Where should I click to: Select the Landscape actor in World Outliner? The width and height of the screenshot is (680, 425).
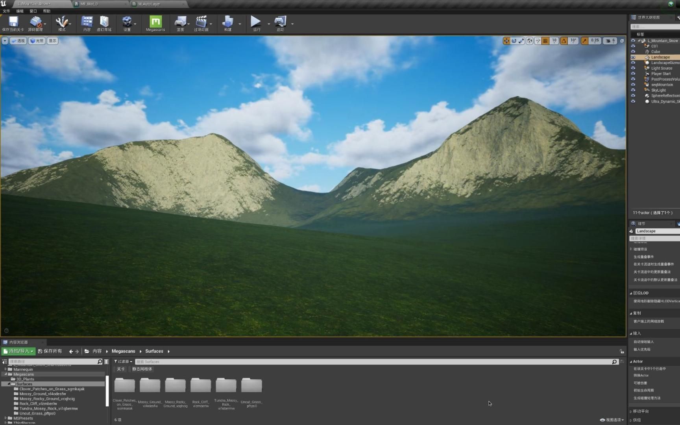pyautogui.click(x=660, y=57)
